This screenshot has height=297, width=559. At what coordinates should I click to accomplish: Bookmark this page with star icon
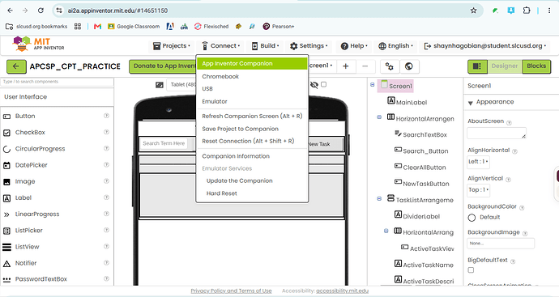point(473,11)
